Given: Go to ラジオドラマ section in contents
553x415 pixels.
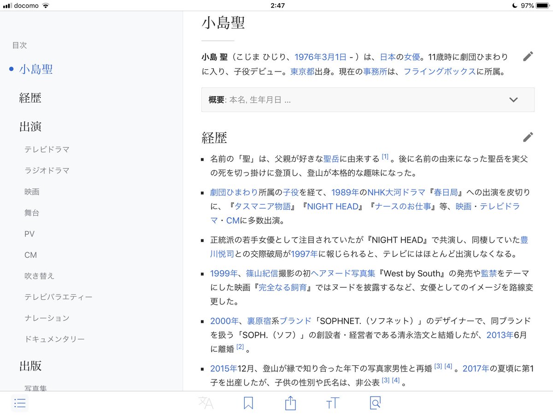Looking at the screenshot, I should tap(47, 171).
